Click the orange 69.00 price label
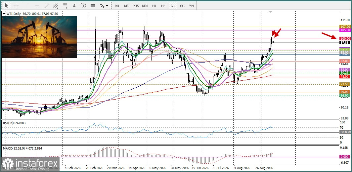Image resolution: width=352 pixels, height=172 pixels. 345,92
